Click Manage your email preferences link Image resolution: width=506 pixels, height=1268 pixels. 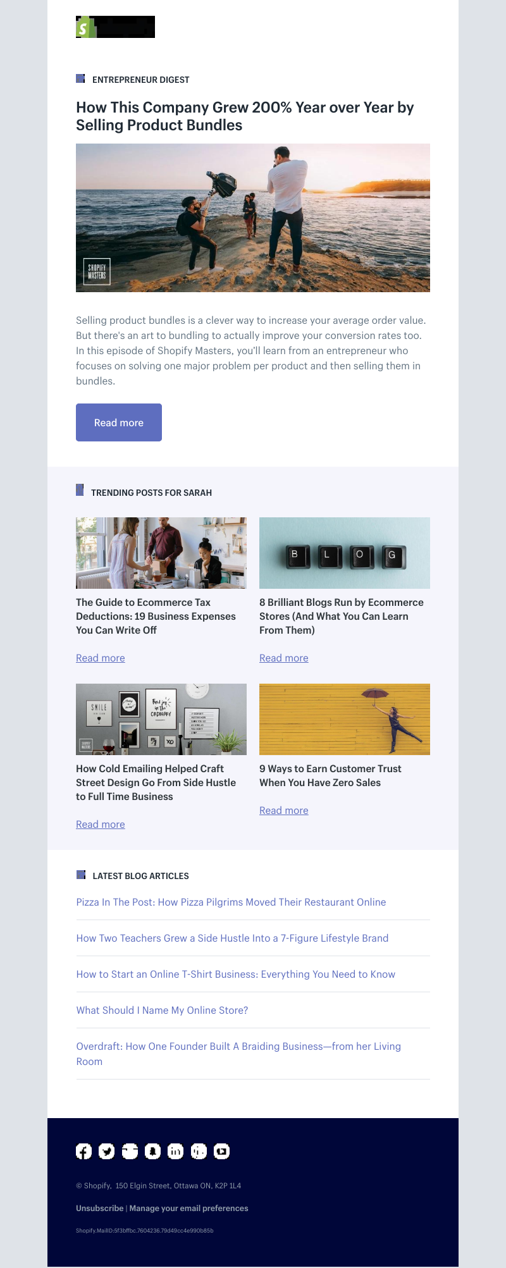188,1208
